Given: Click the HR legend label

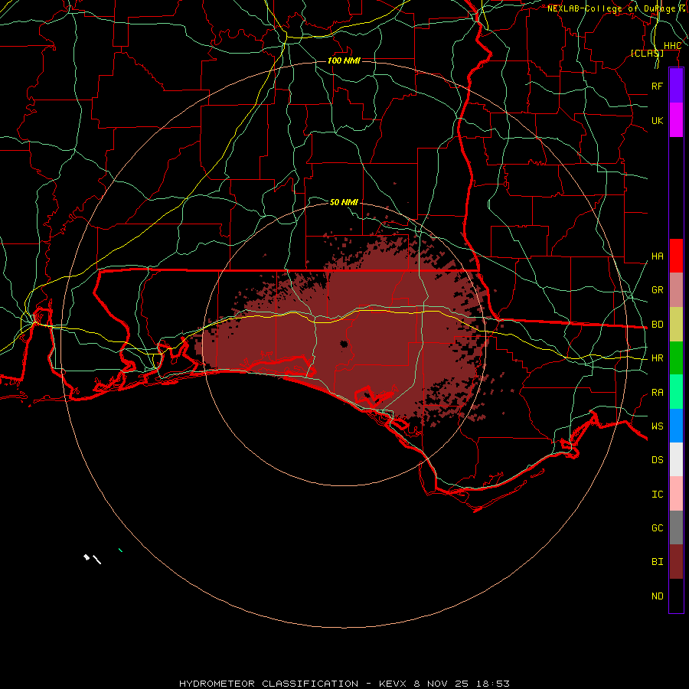Looking at the screenshot, I should 658,358.
